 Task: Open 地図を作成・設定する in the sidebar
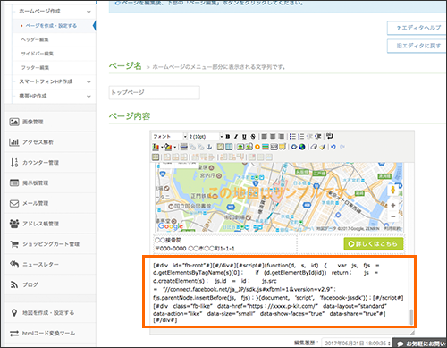click(50, 313)
